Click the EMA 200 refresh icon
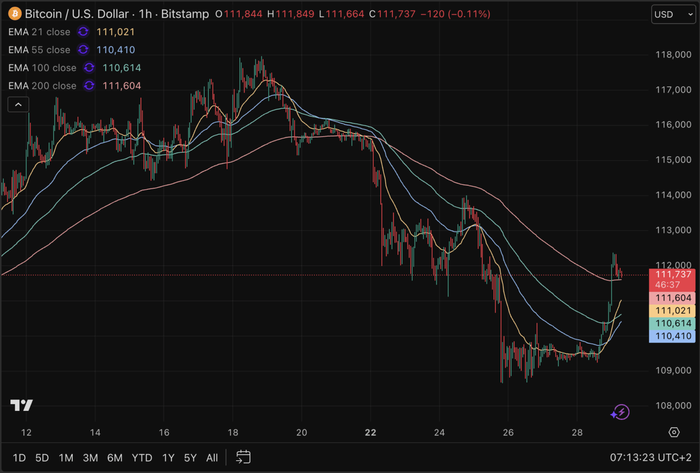The height and width of the screenshot is (473, 700). (89, 86)
